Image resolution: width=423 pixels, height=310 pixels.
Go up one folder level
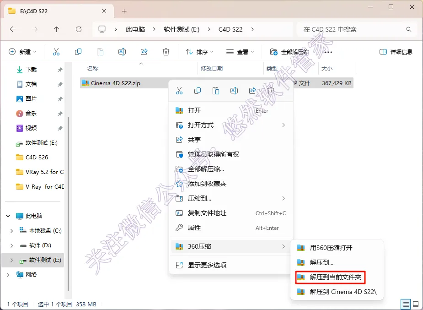(x=56, y=29)
